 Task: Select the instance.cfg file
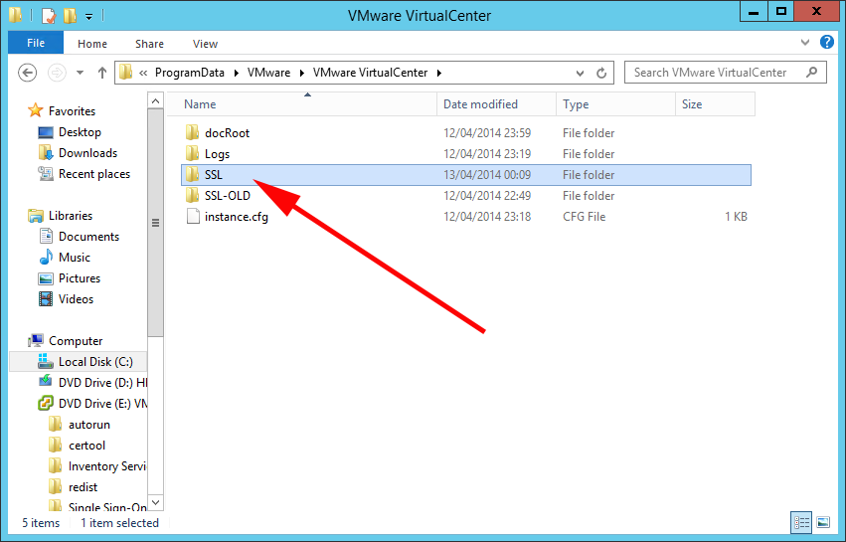coord(237,217)
